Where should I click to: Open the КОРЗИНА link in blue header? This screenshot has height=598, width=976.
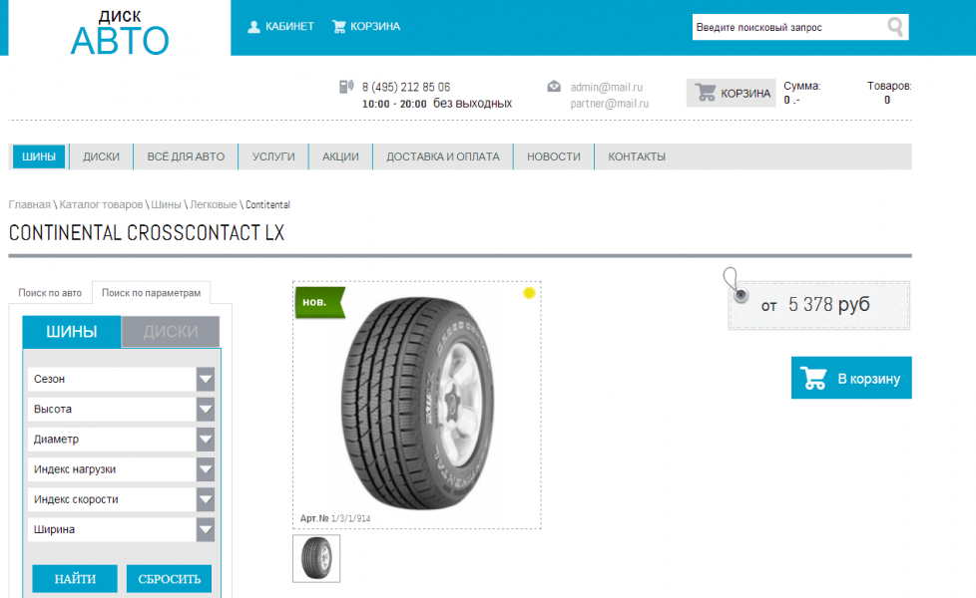pos(374,27)
